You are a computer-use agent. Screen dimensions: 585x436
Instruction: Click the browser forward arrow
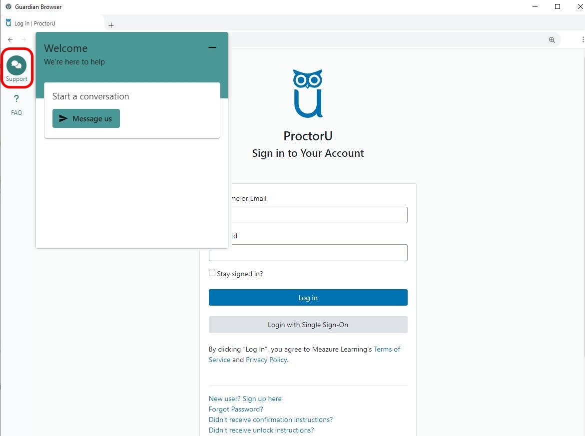[x=24, y=39]
